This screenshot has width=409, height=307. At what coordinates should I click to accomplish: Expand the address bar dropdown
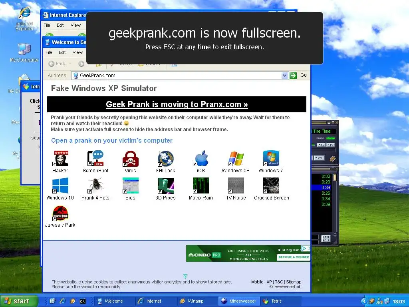[x=284, y=76]
